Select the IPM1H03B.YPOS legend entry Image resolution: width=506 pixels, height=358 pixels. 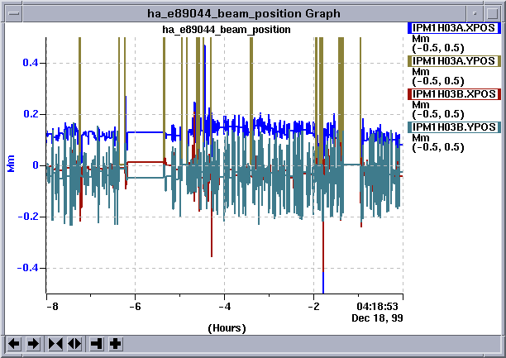point(455,126)
